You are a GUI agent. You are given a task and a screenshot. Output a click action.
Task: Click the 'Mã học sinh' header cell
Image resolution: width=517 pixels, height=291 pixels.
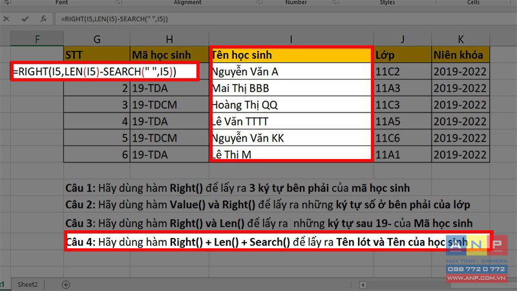[x=169, y=55]
